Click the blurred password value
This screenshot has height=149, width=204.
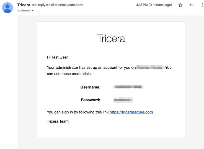coord(123,100)
